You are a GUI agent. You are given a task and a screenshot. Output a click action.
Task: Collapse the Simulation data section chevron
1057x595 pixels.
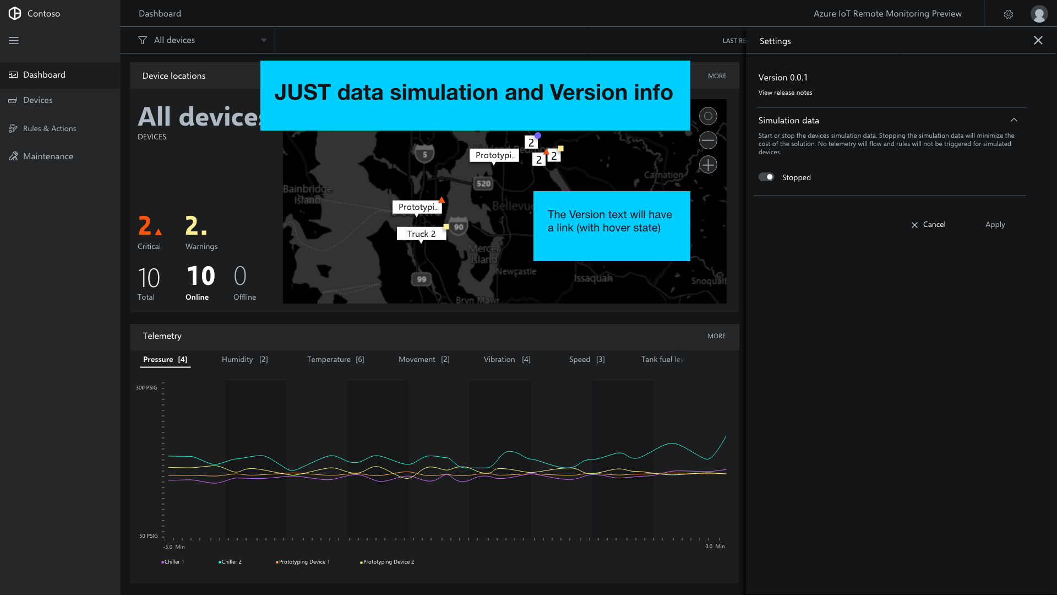[x=1015, y=120]
